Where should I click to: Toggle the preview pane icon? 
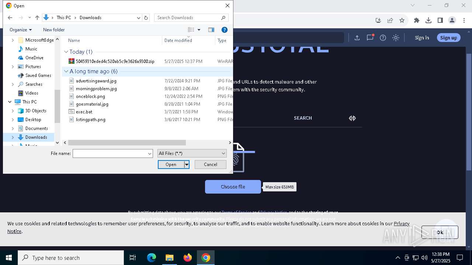211,30
